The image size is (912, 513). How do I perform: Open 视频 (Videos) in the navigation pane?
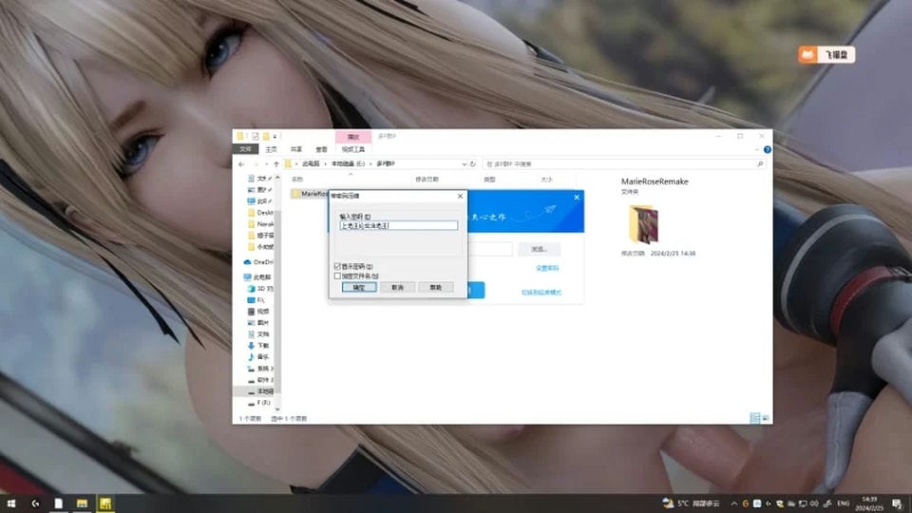pyautogui.click(x=258, y=312)
